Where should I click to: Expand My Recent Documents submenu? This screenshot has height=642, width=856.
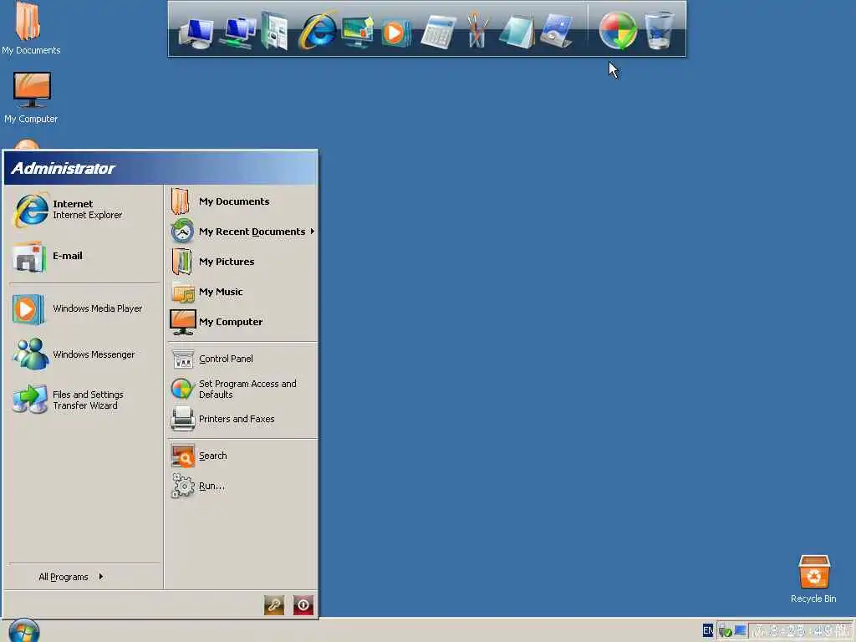pos(242,232)
